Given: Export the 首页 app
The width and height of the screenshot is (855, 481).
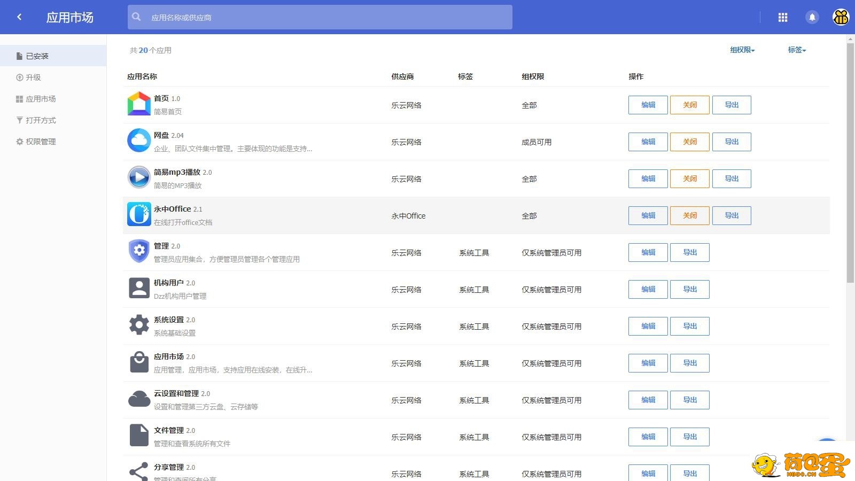Looking at the screenshot, I should click(x=731, y=105).
